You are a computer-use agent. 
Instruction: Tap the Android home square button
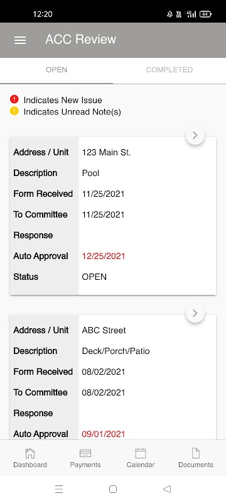pos(112,489)
